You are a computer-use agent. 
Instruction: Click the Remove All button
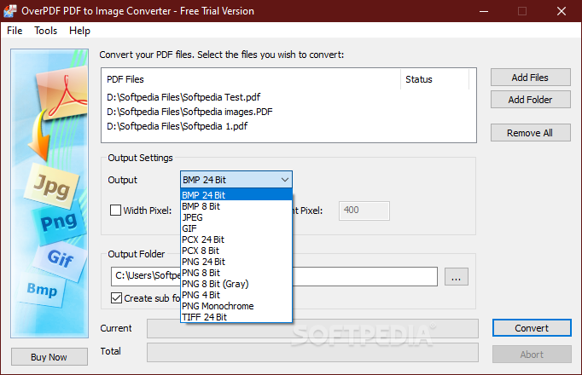click(531, 133)
